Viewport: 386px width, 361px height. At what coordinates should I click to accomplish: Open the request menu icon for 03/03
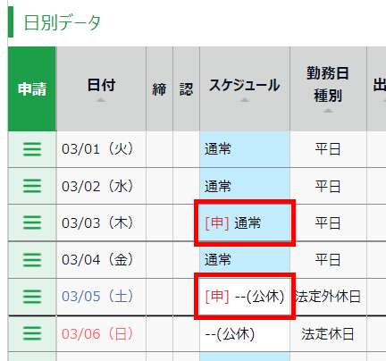coord(32,222)
